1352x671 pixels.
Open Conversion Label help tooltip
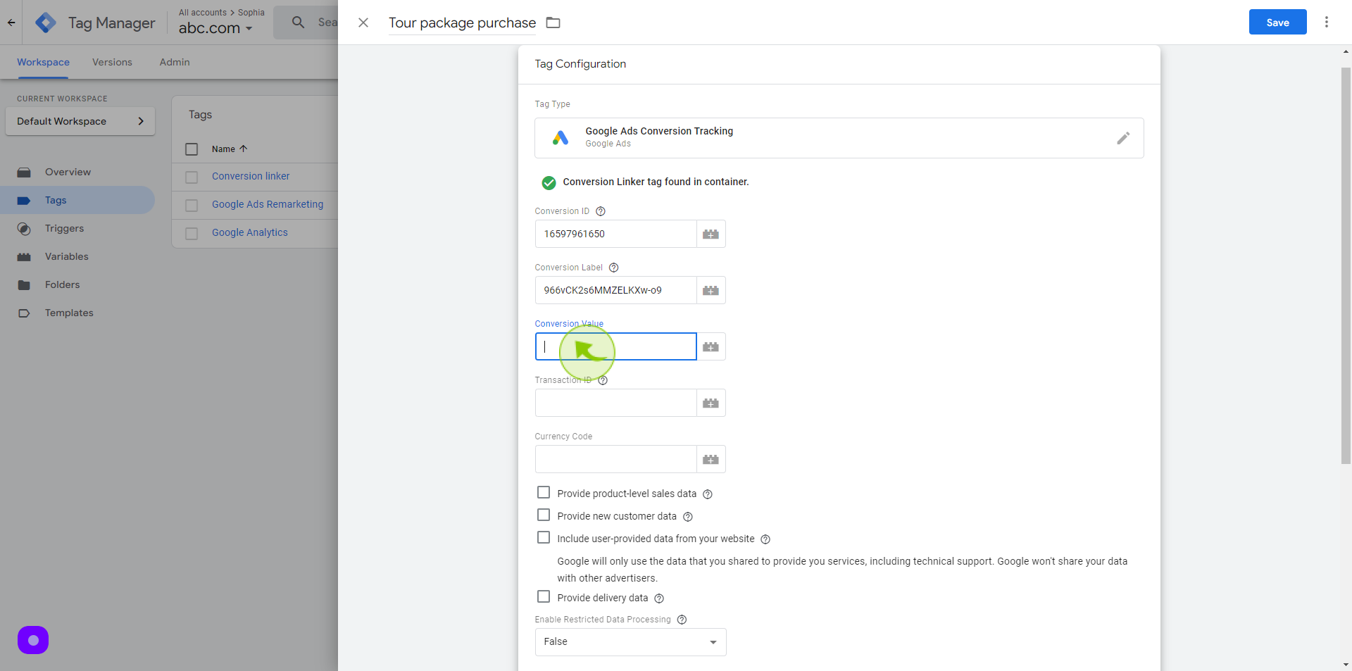[x=614, y=268]
